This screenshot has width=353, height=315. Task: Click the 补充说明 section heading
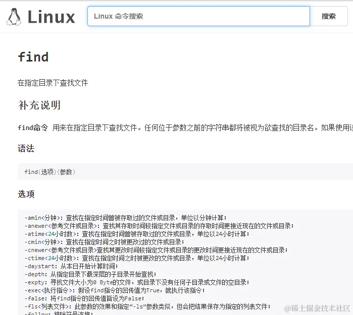(39, 105)
